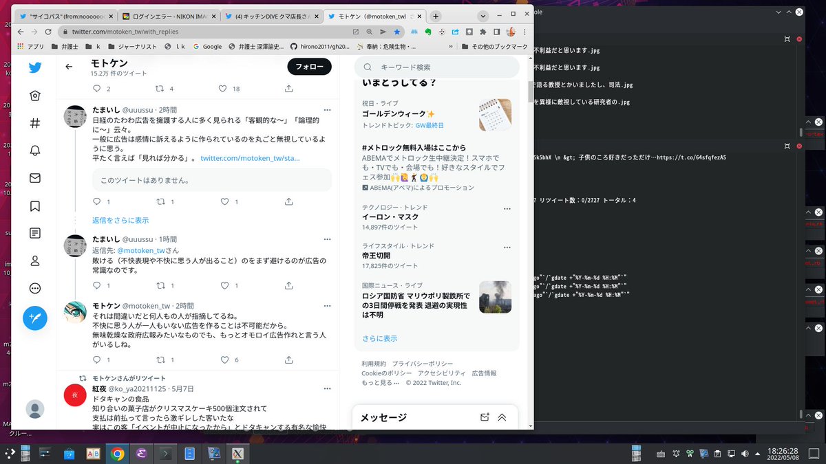Open Evernote elephant extension icon
Screen dimensions: 826x464
coord(428,32)
